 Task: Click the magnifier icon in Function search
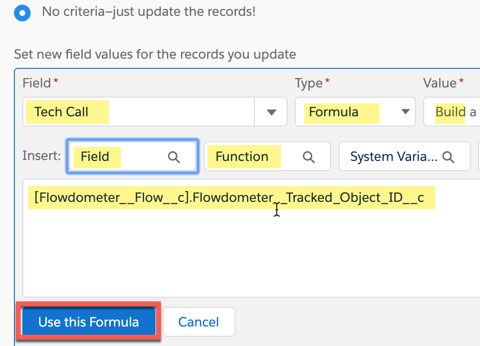(x=308, y=157)
